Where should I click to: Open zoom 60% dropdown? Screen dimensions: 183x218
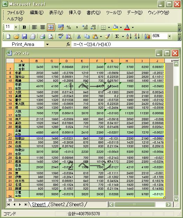[x=169, y=36]
